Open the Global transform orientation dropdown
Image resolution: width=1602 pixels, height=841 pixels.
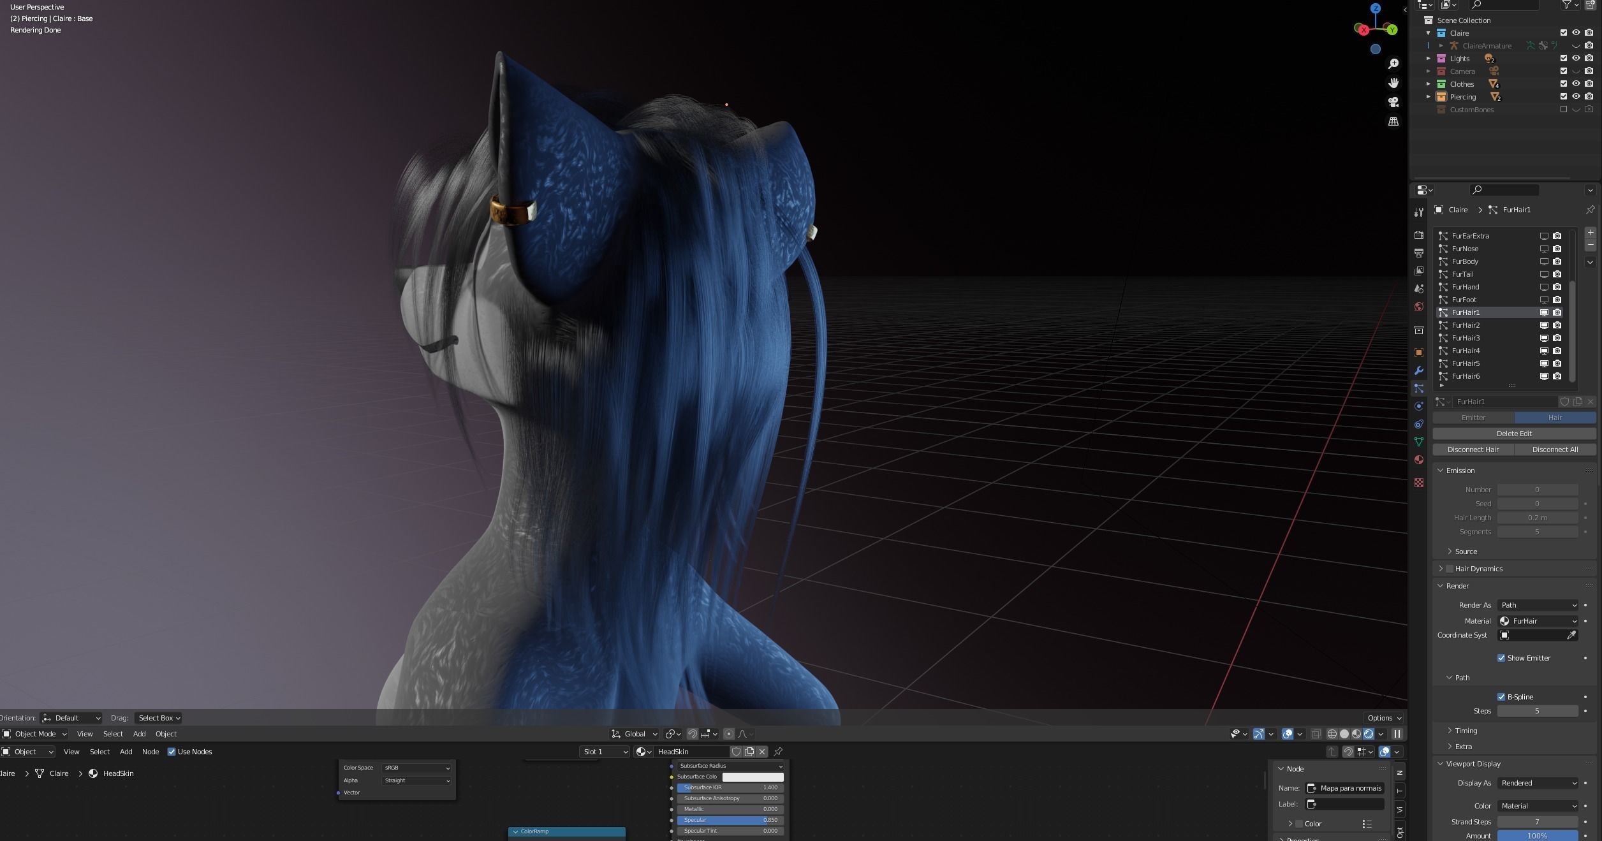click(x=634, y=734)
